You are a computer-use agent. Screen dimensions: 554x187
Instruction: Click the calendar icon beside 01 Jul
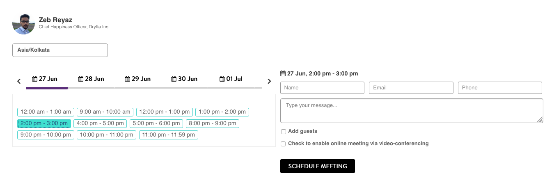click(222, 79)
